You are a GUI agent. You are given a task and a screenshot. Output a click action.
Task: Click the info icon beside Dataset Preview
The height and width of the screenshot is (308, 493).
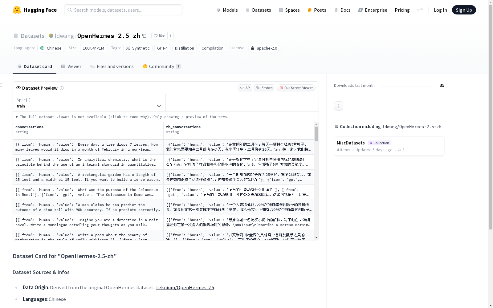(x=62, y=88)
